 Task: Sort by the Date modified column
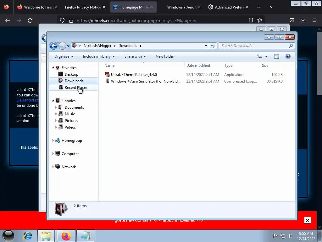click(x=198, y=66)
